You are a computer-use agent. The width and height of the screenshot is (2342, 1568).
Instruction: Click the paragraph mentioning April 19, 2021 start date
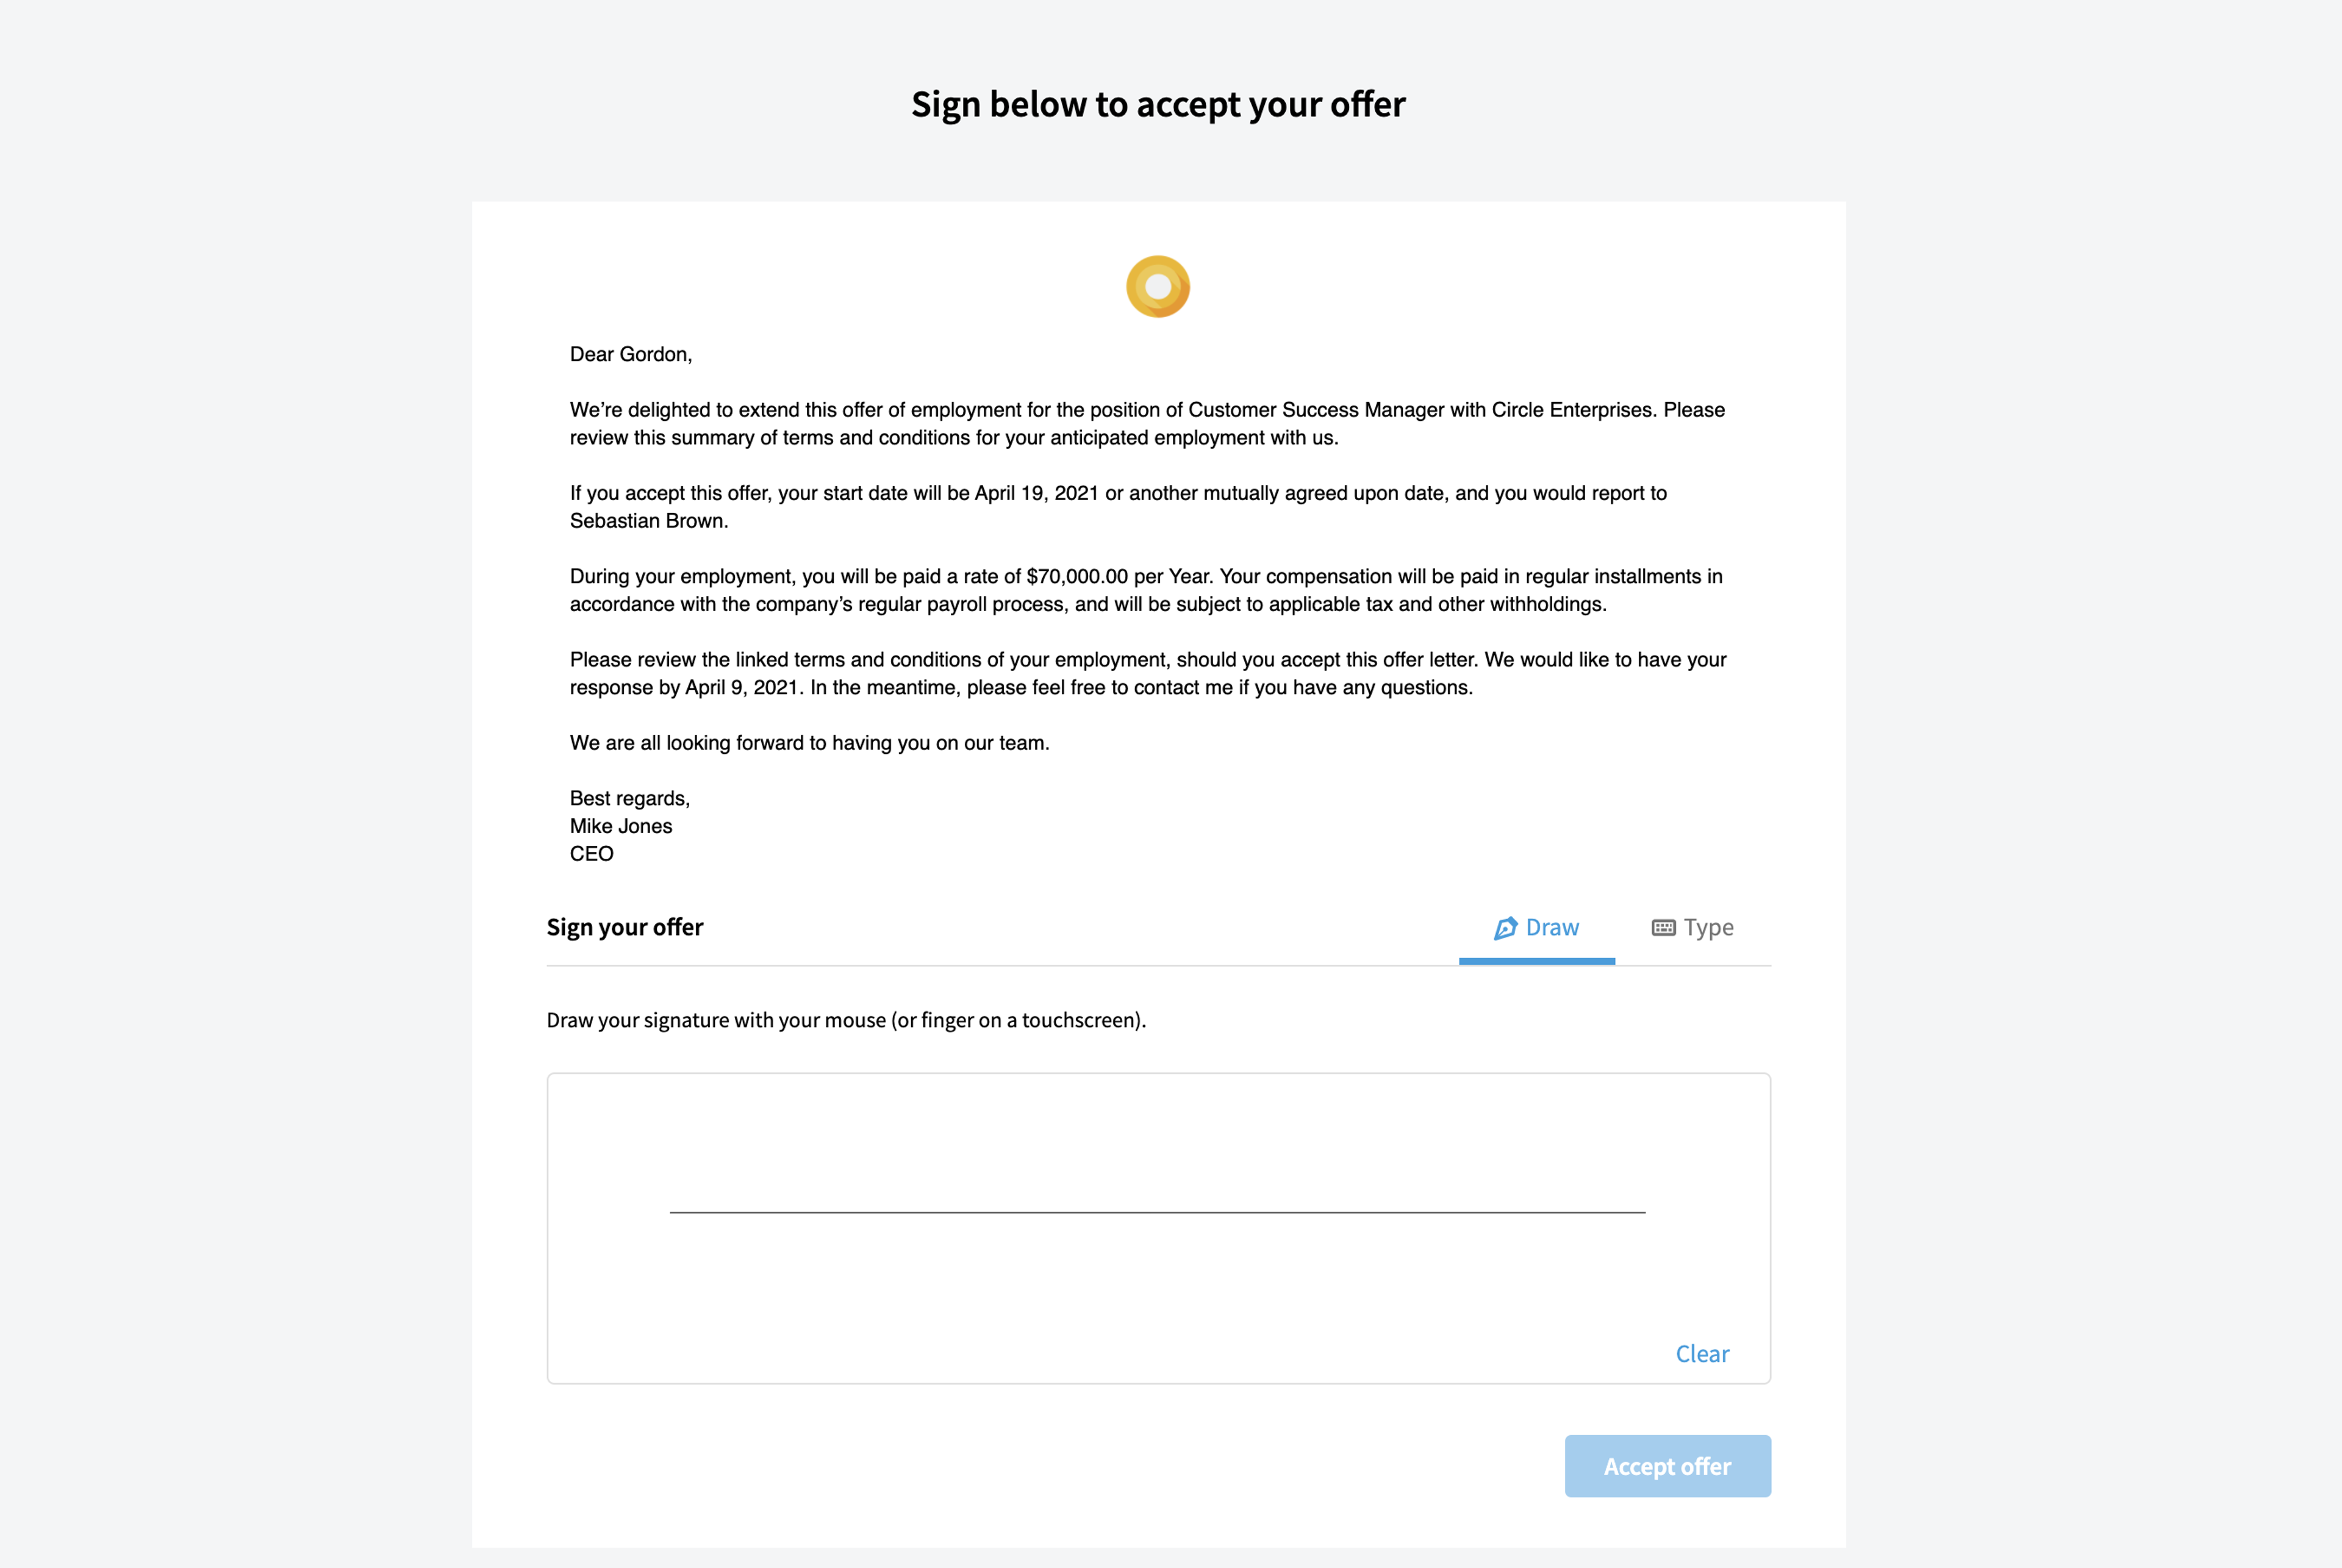point(1118,507)
